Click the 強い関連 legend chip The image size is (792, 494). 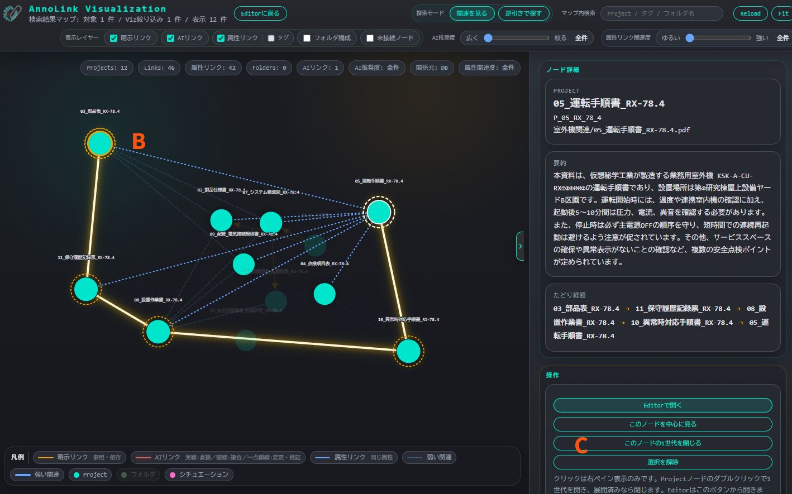click(x=37, y=475)
